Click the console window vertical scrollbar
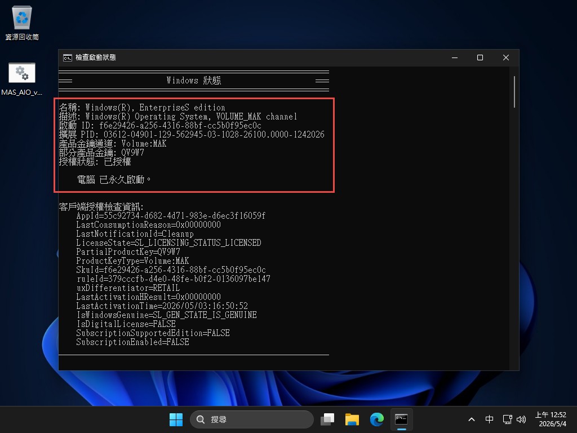577x433 pixels. [x=514, y=92]
